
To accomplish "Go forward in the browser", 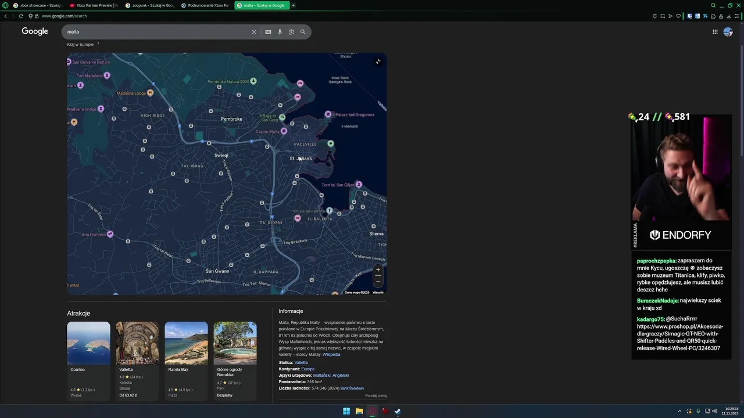I will (13, 16).
